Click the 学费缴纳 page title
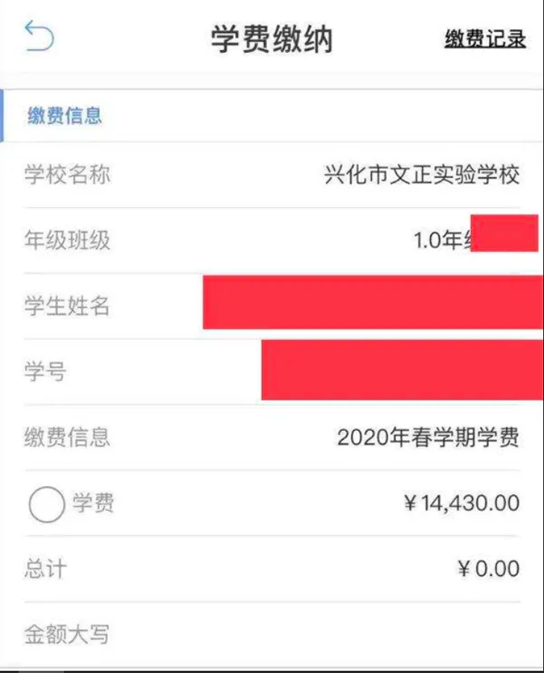 271,39
